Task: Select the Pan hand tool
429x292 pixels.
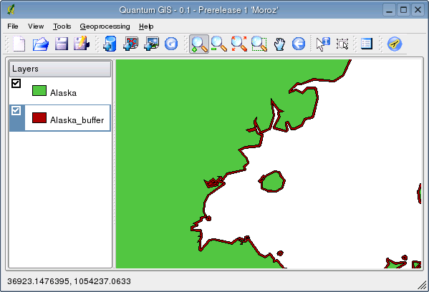Action: click(279, 44)
